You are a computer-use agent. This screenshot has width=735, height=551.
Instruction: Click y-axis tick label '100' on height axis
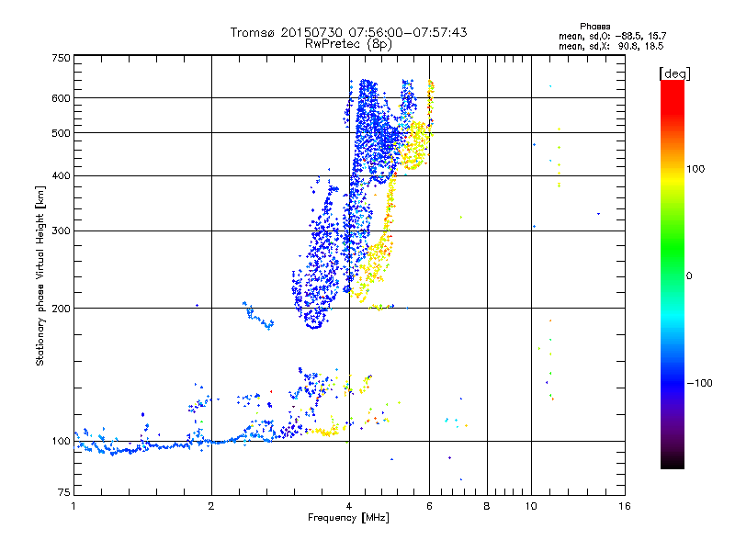pyautogui.click(x=61, y=441)
